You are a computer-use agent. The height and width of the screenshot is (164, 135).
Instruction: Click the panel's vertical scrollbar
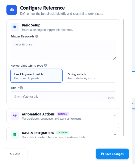124,78
